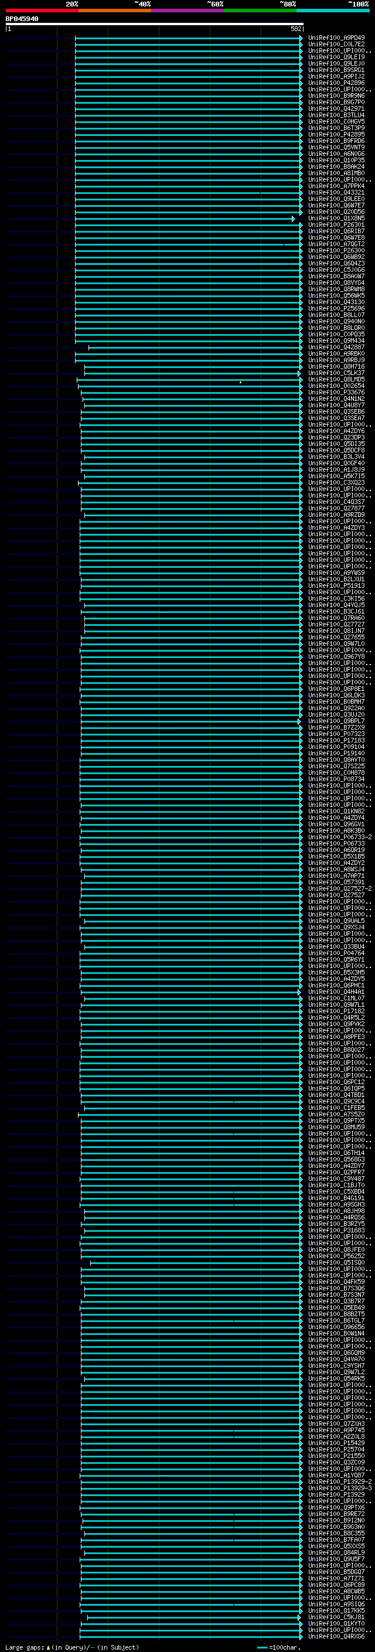Select hit UniRef100_P21550
Screen dimensions: 375x1652
336,1456
